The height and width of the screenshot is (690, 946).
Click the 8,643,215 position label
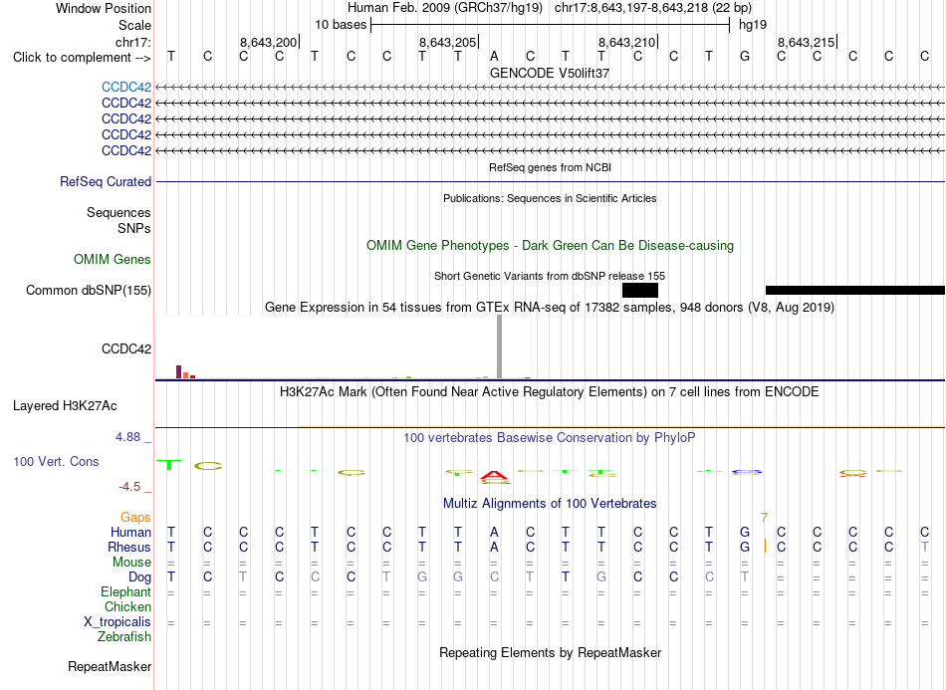[806, 42]
